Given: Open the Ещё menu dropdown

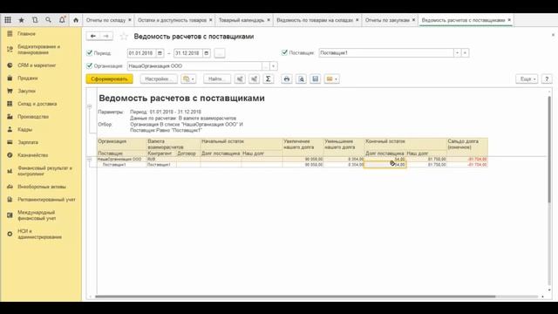Looking at the screenshot, I should pos(527,78).
